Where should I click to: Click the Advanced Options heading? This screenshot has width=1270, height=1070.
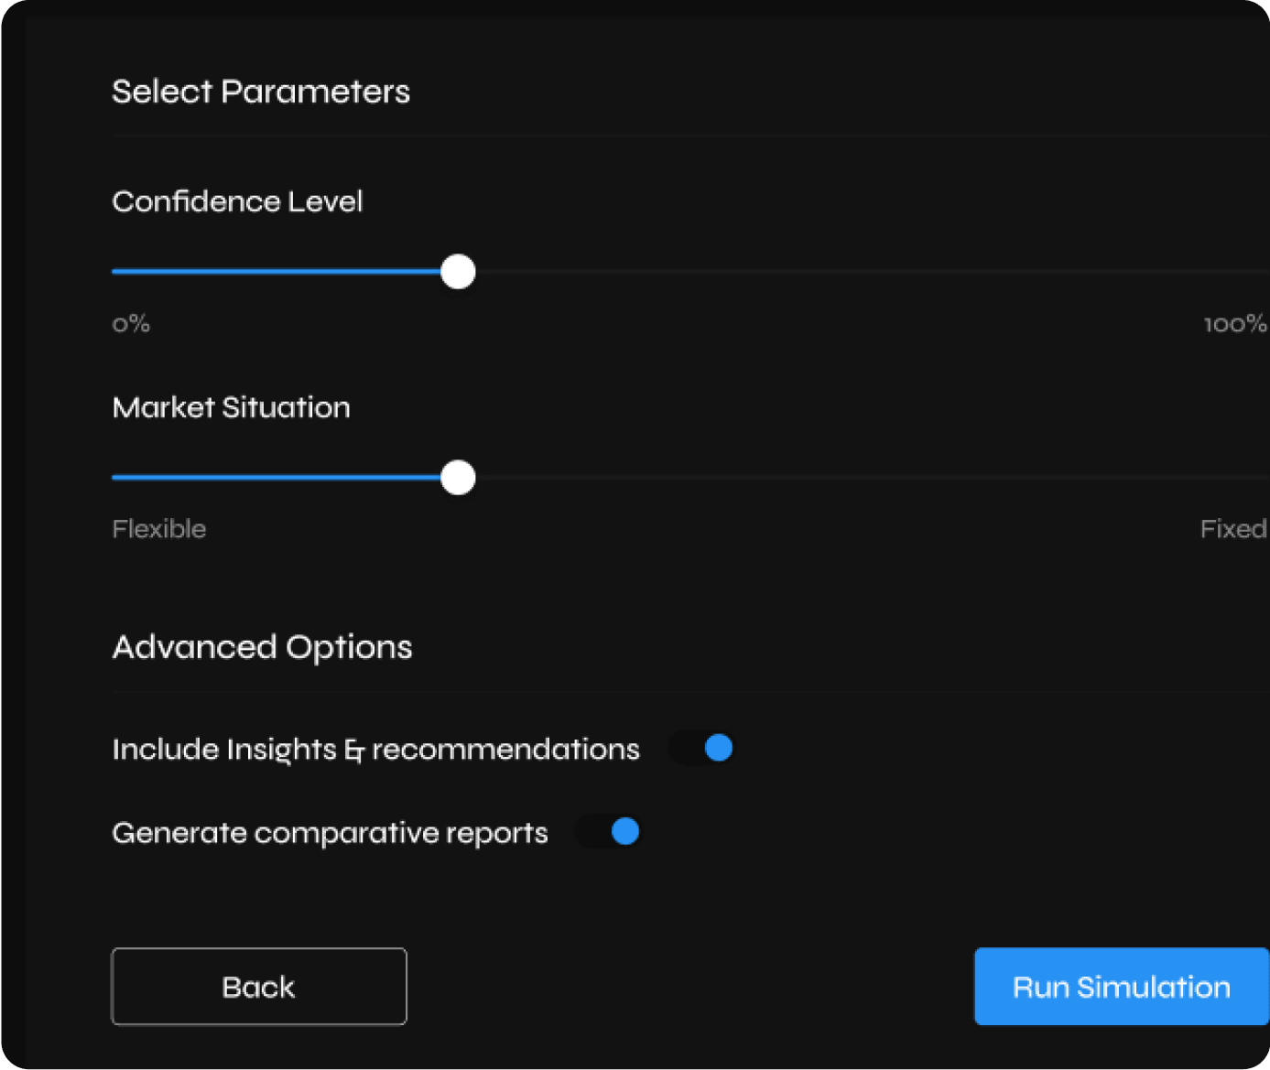point(262,647)
